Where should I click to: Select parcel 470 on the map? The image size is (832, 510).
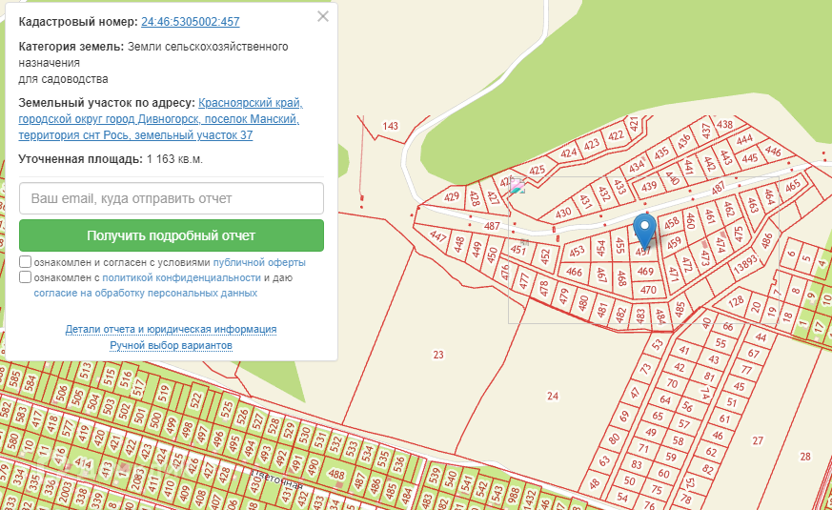(648, 290)
